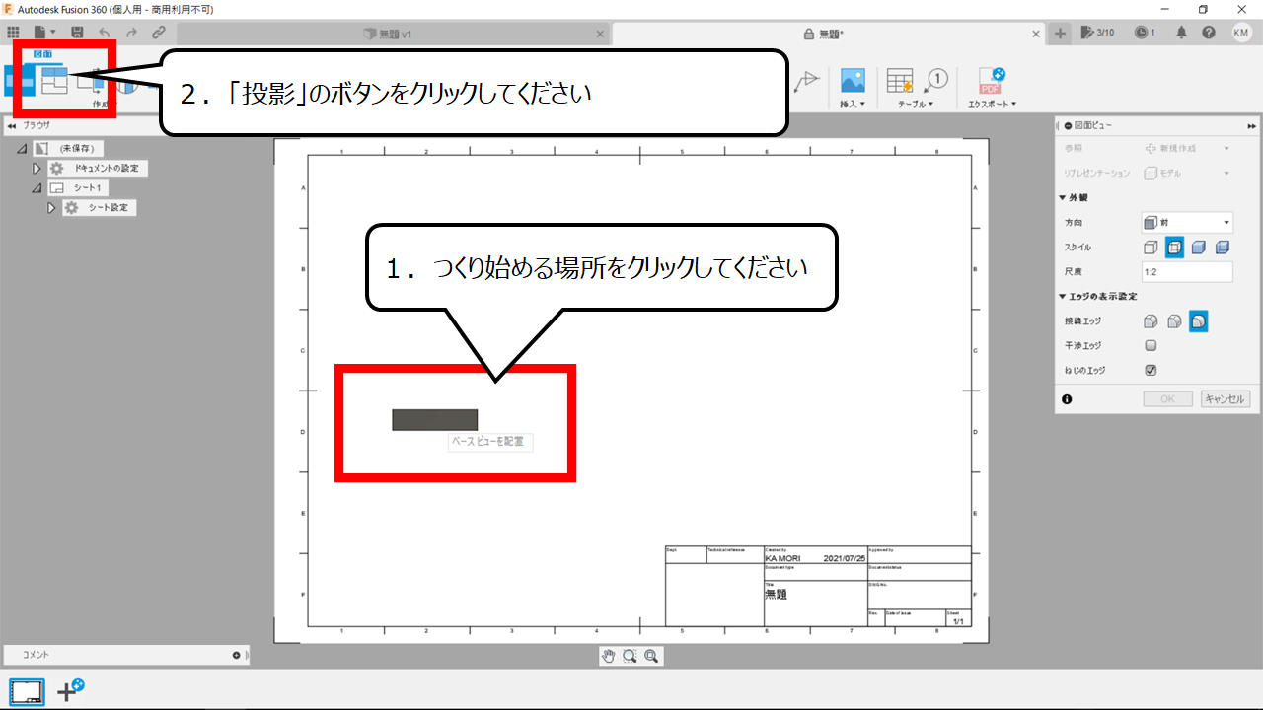Select the shaded style icon
The image size is (1263, 710).
[1199, 248]
